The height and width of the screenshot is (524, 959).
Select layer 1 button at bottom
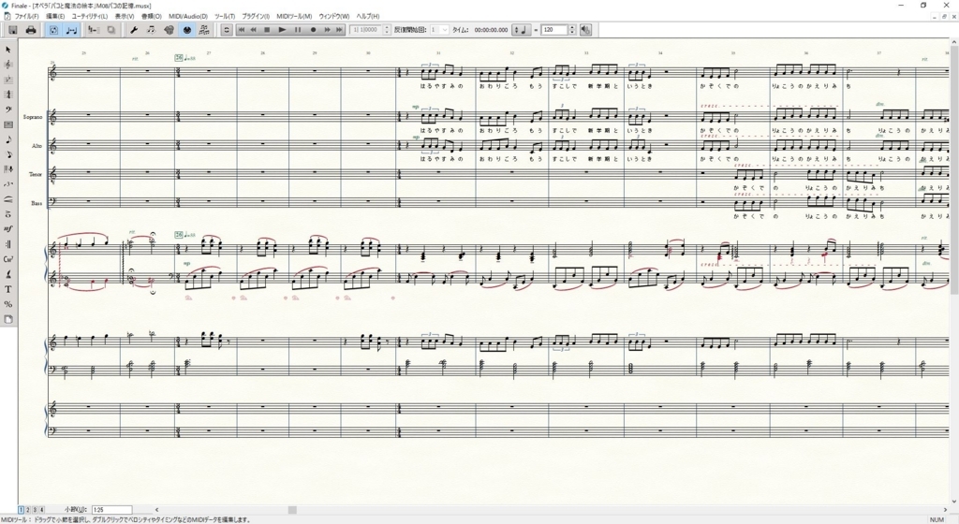21,509
